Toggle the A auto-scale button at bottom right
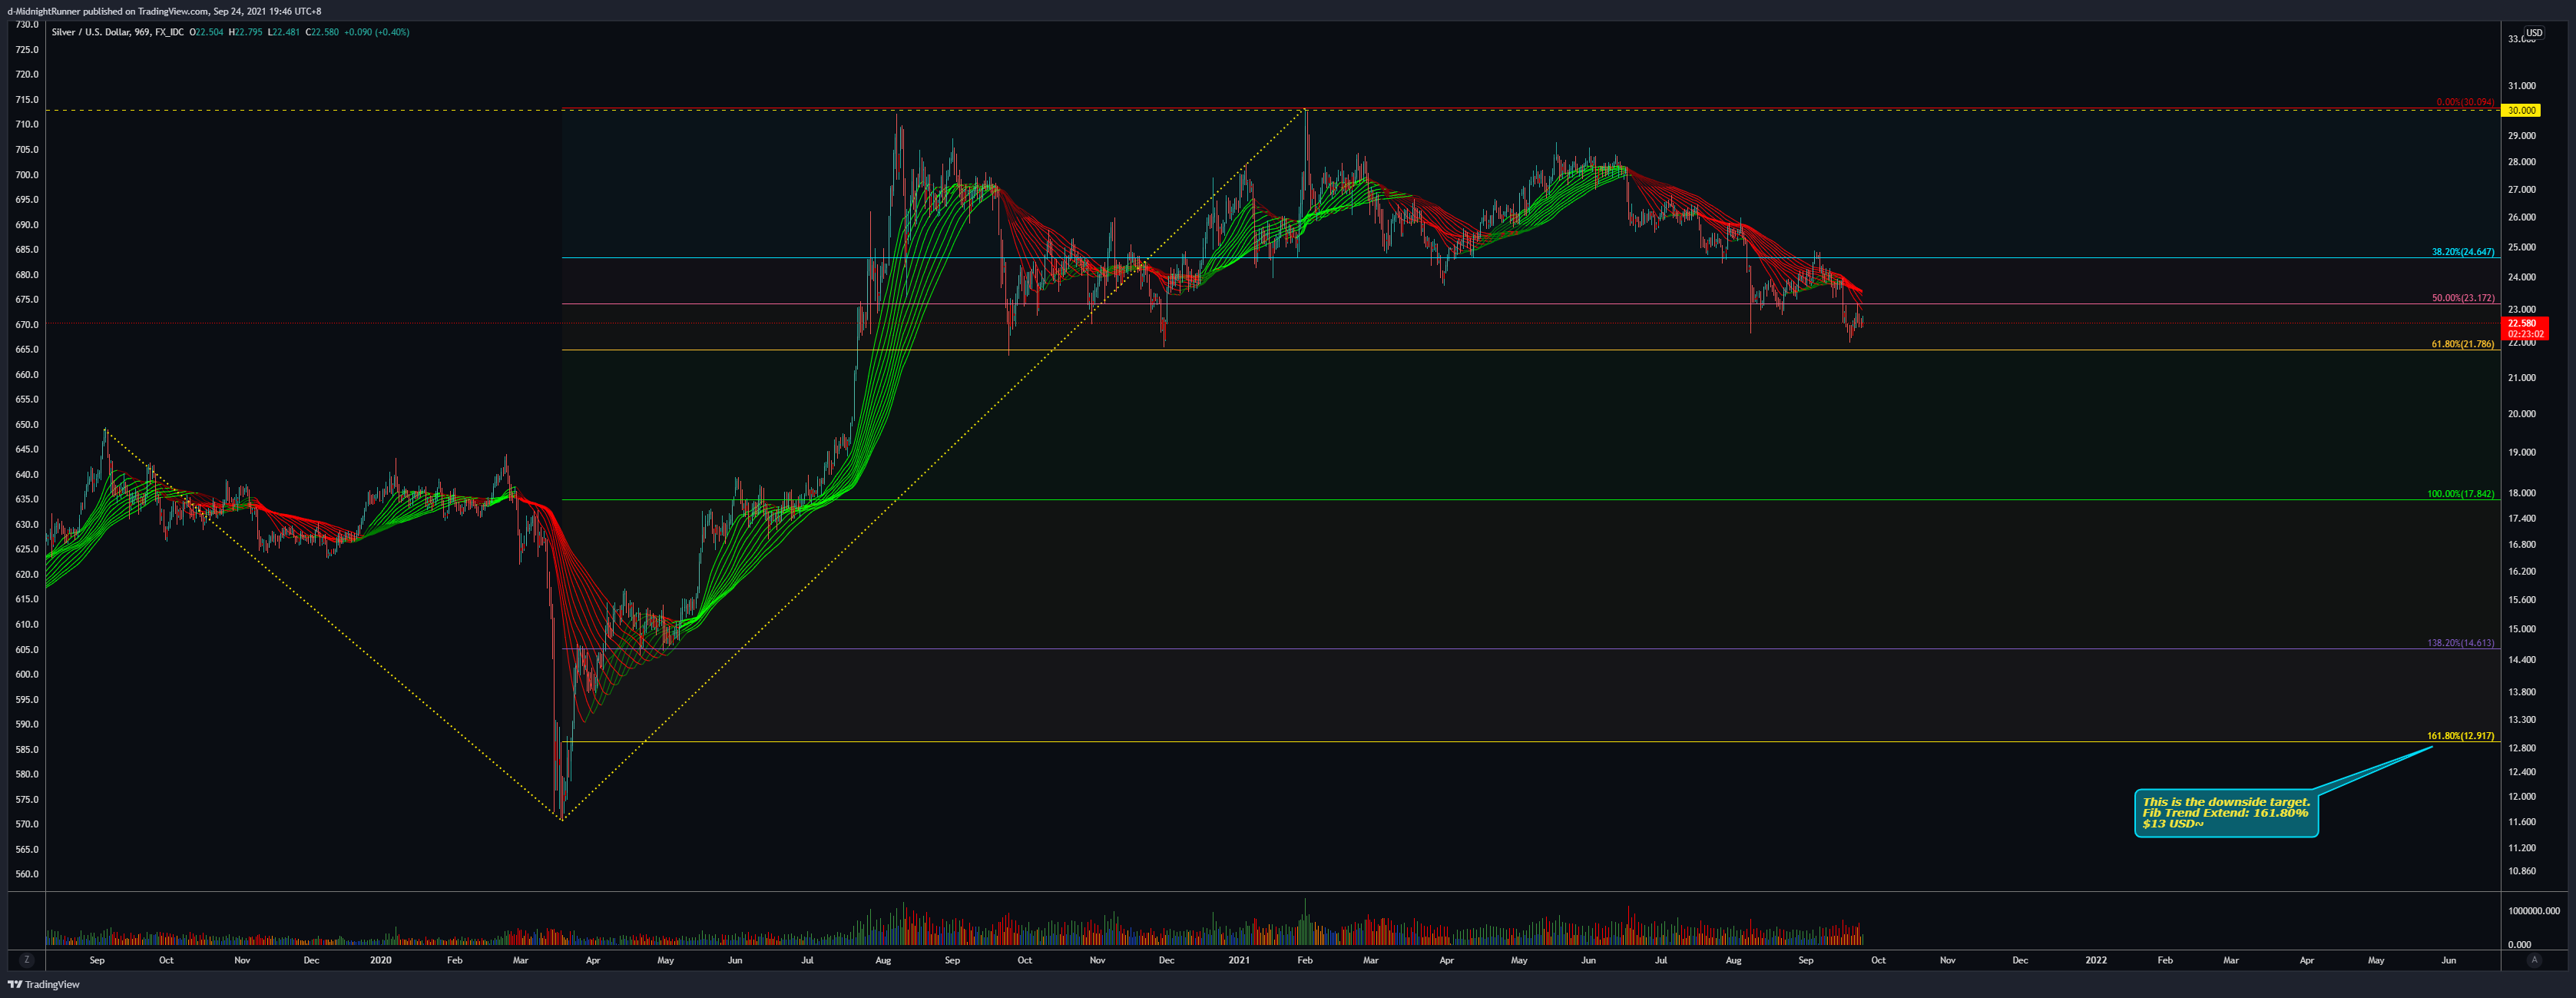Viewport: 2576px width, 998px height. click(2534, 960)
